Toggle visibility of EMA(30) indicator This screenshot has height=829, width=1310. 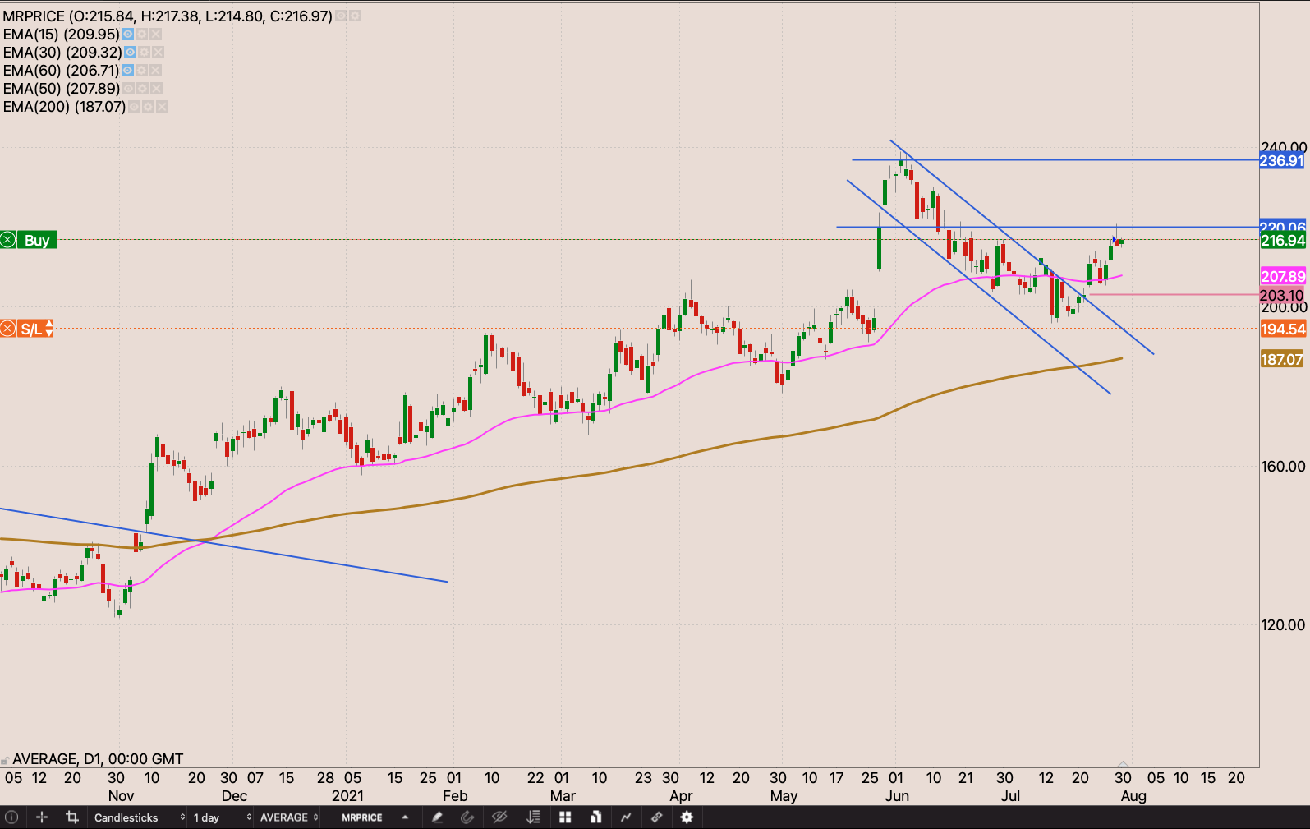tap(130, 53)
